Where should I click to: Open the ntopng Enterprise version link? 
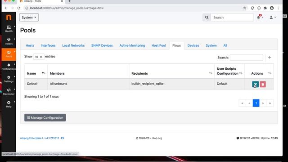[40, 138]
